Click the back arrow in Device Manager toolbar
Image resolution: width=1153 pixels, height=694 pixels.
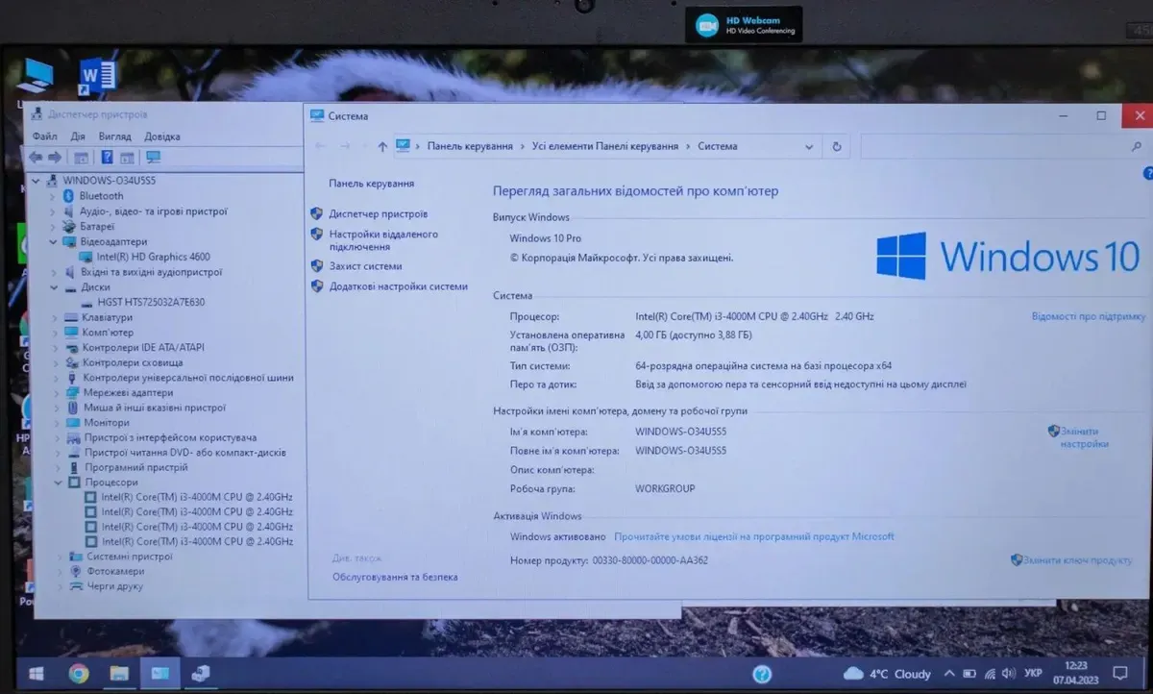[36, 158]
